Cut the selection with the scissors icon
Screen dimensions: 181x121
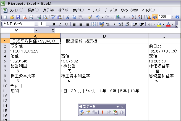[x=67, y=17]
